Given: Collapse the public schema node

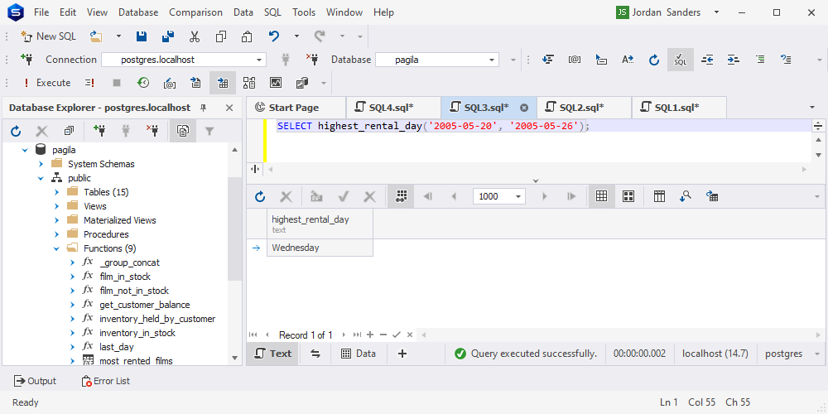Looking at the screenshot, I should (41, 179).
